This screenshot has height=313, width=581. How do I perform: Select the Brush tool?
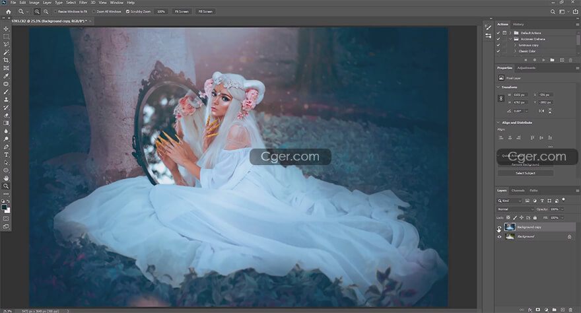pyautogui.click(x=6, y=92)
